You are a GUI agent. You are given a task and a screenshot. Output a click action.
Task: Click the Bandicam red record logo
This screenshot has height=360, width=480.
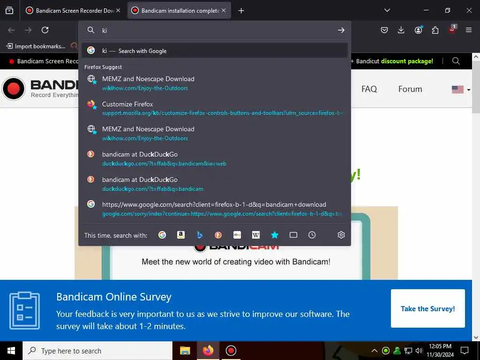[14, 89]
